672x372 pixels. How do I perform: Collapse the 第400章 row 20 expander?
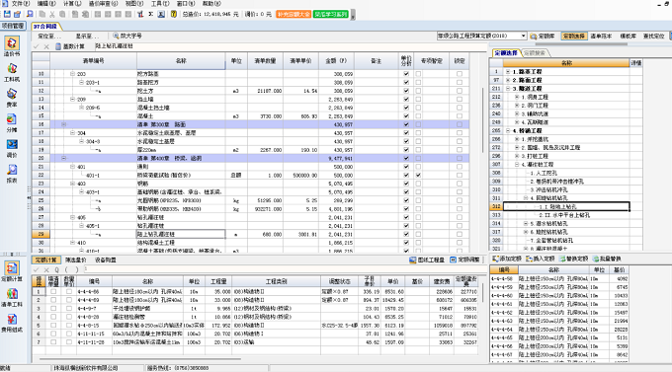pos(63,159)
